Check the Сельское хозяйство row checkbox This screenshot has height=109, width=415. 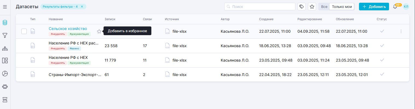point(24,31)
